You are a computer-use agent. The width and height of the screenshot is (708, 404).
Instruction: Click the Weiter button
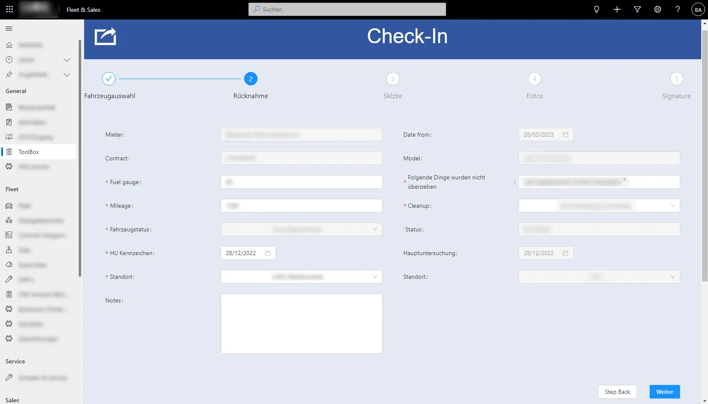tap(664, 391)
